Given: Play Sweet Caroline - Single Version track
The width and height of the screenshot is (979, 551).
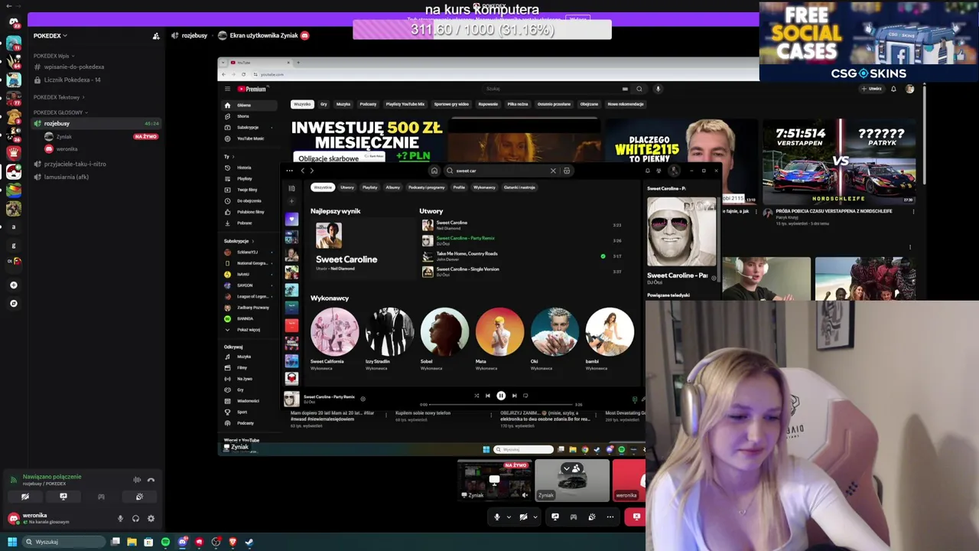Looking at the screenshot, I should pos(467,269).
